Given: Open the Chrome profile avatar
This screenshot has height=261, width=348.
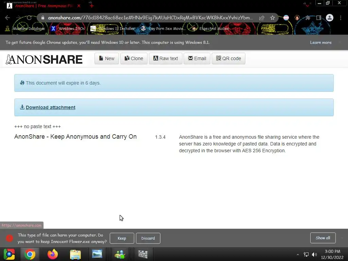Looking at the screenshot, I should point(330,18).
